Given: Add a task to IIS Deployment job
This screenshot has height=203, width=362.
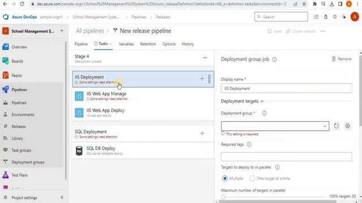Looking at the screenshot, I should tap(202, 79).
